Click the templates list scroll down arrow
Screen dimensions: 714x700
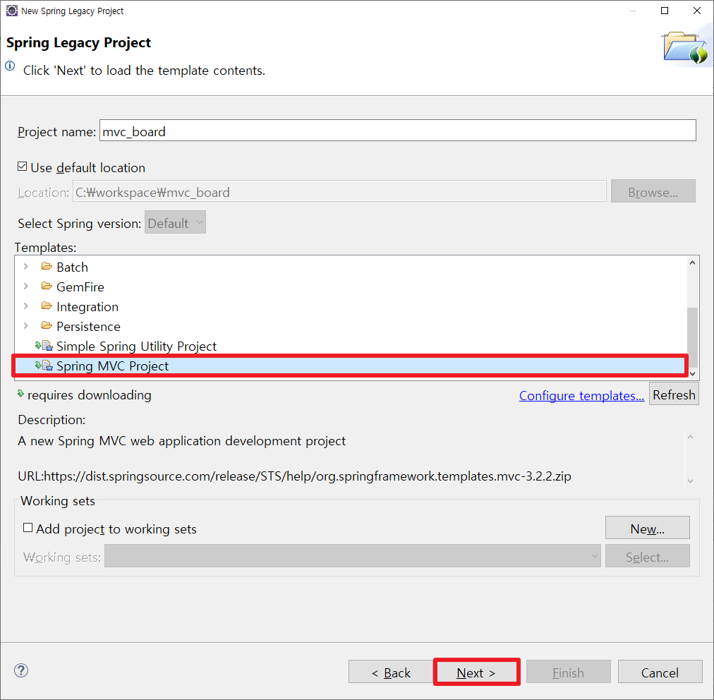click(x=692, y=373)
